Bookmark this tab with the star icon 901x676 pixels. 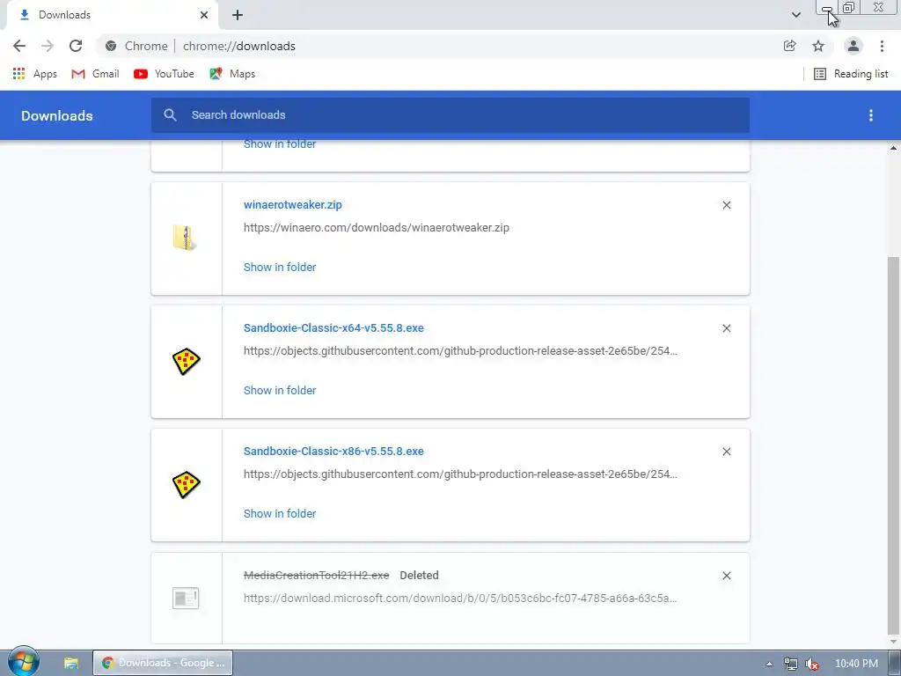tap(818, 46)
